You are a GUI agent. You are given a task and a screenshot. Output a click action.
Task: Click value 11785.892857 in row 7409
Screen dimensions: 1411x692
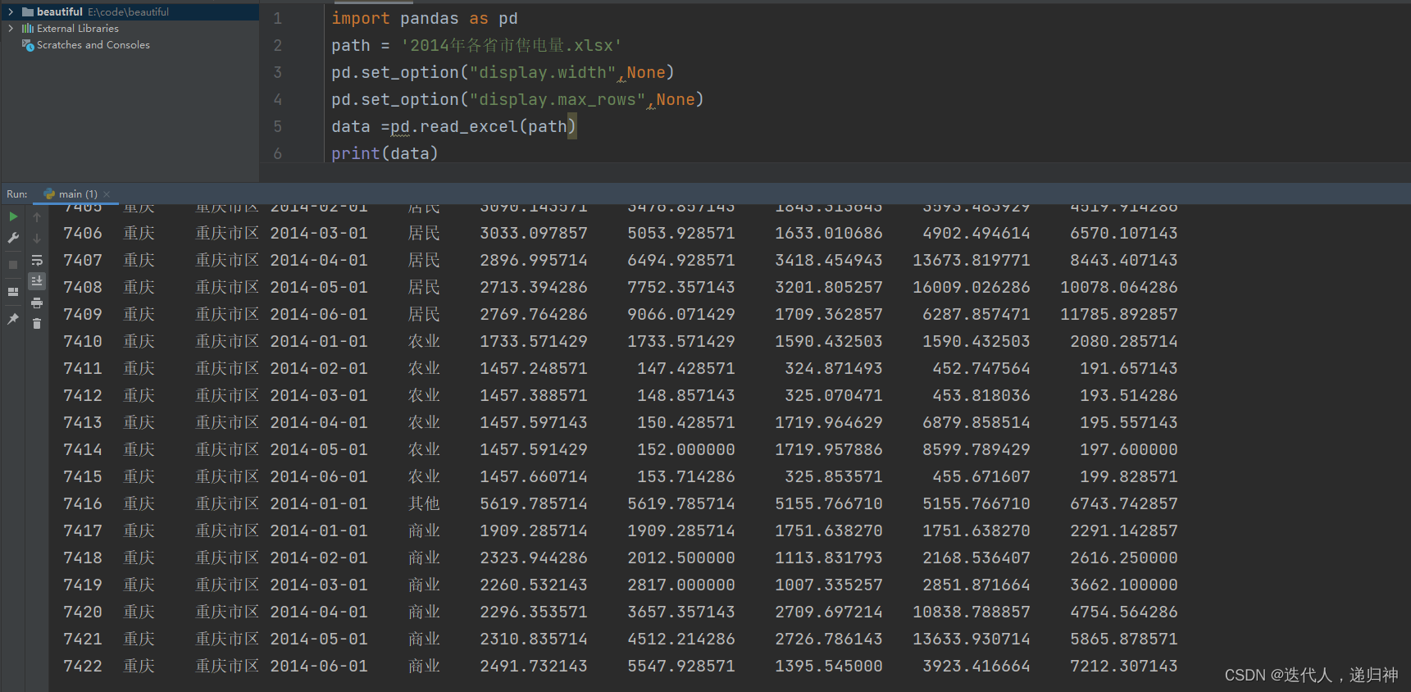point(1119,314)
